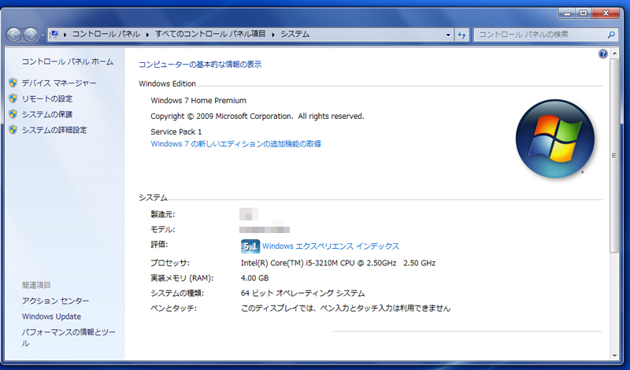The width and height of the screenshot is (630, 370).
Task: Click scrollbar up arrow at top
Action: click(x=614, y=54)
